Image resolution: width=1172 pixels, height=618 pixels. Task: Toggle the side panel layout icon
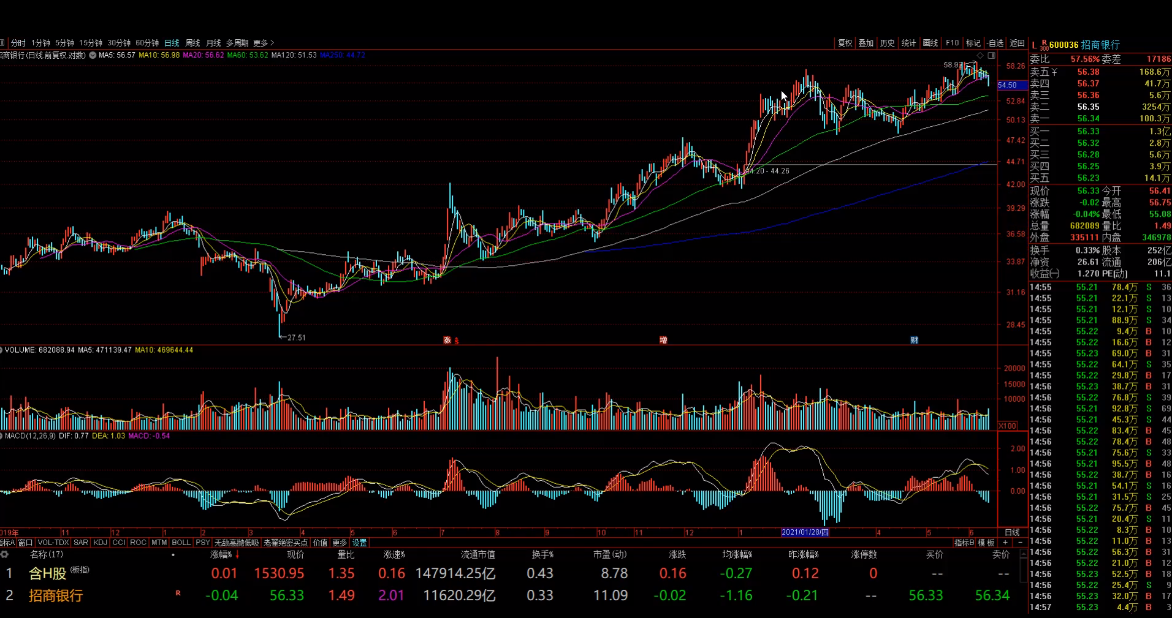click(x=991, y=55)
